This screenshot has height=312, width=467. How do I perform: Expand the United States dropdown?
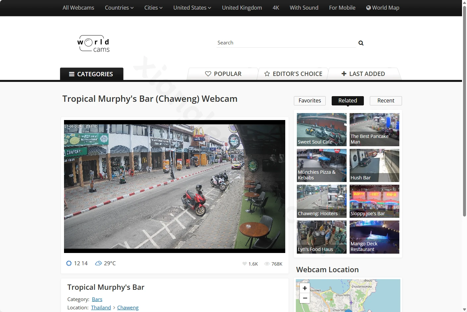(x=192, y=8)
